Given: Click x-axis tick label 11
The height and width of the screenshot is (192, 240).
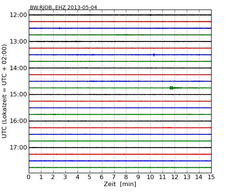Looking at the screenshot, I should coord(162,177).
